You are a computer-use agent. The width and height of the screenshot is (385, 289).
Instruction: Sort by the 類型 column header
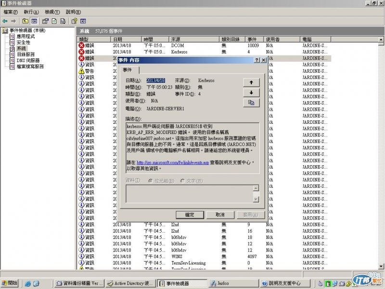93,39
